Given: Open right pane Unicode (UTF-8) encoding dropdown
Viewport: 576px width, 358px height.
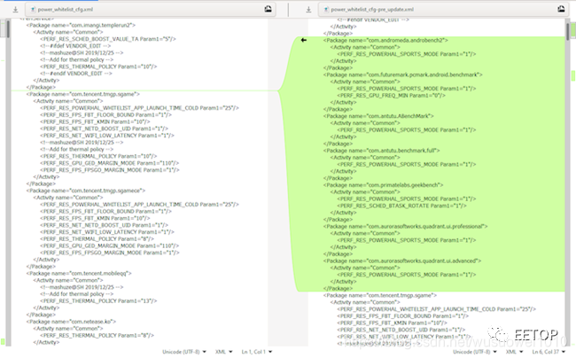Looking at the screenshot, I should tap(475, 352).
